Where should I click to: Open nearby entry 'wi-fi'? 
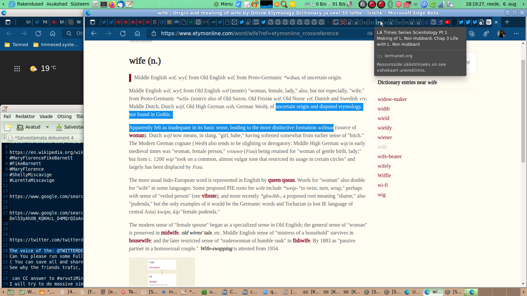(x=383, y=185)
